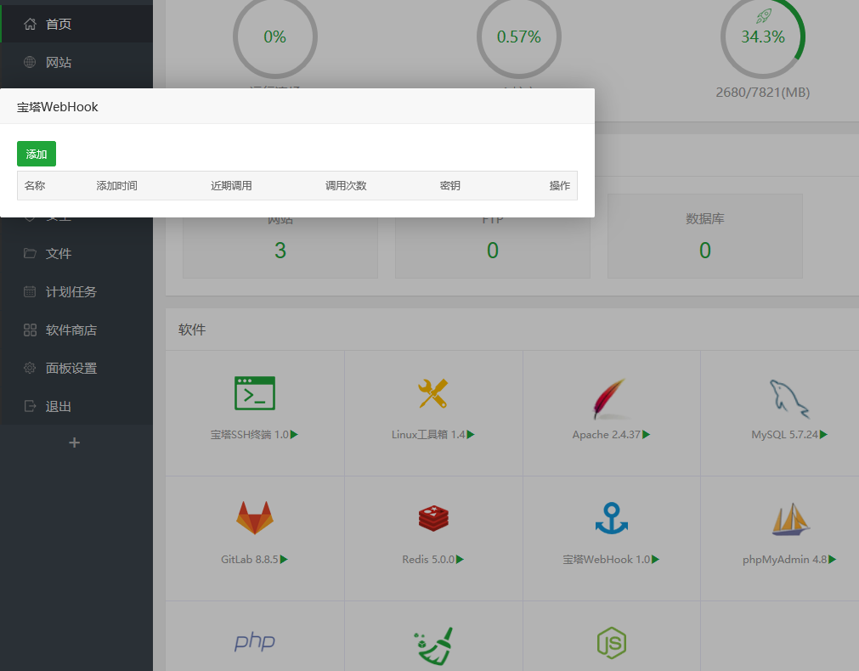
Task: Click the 软件 section heading
Action: click(192, 330)
